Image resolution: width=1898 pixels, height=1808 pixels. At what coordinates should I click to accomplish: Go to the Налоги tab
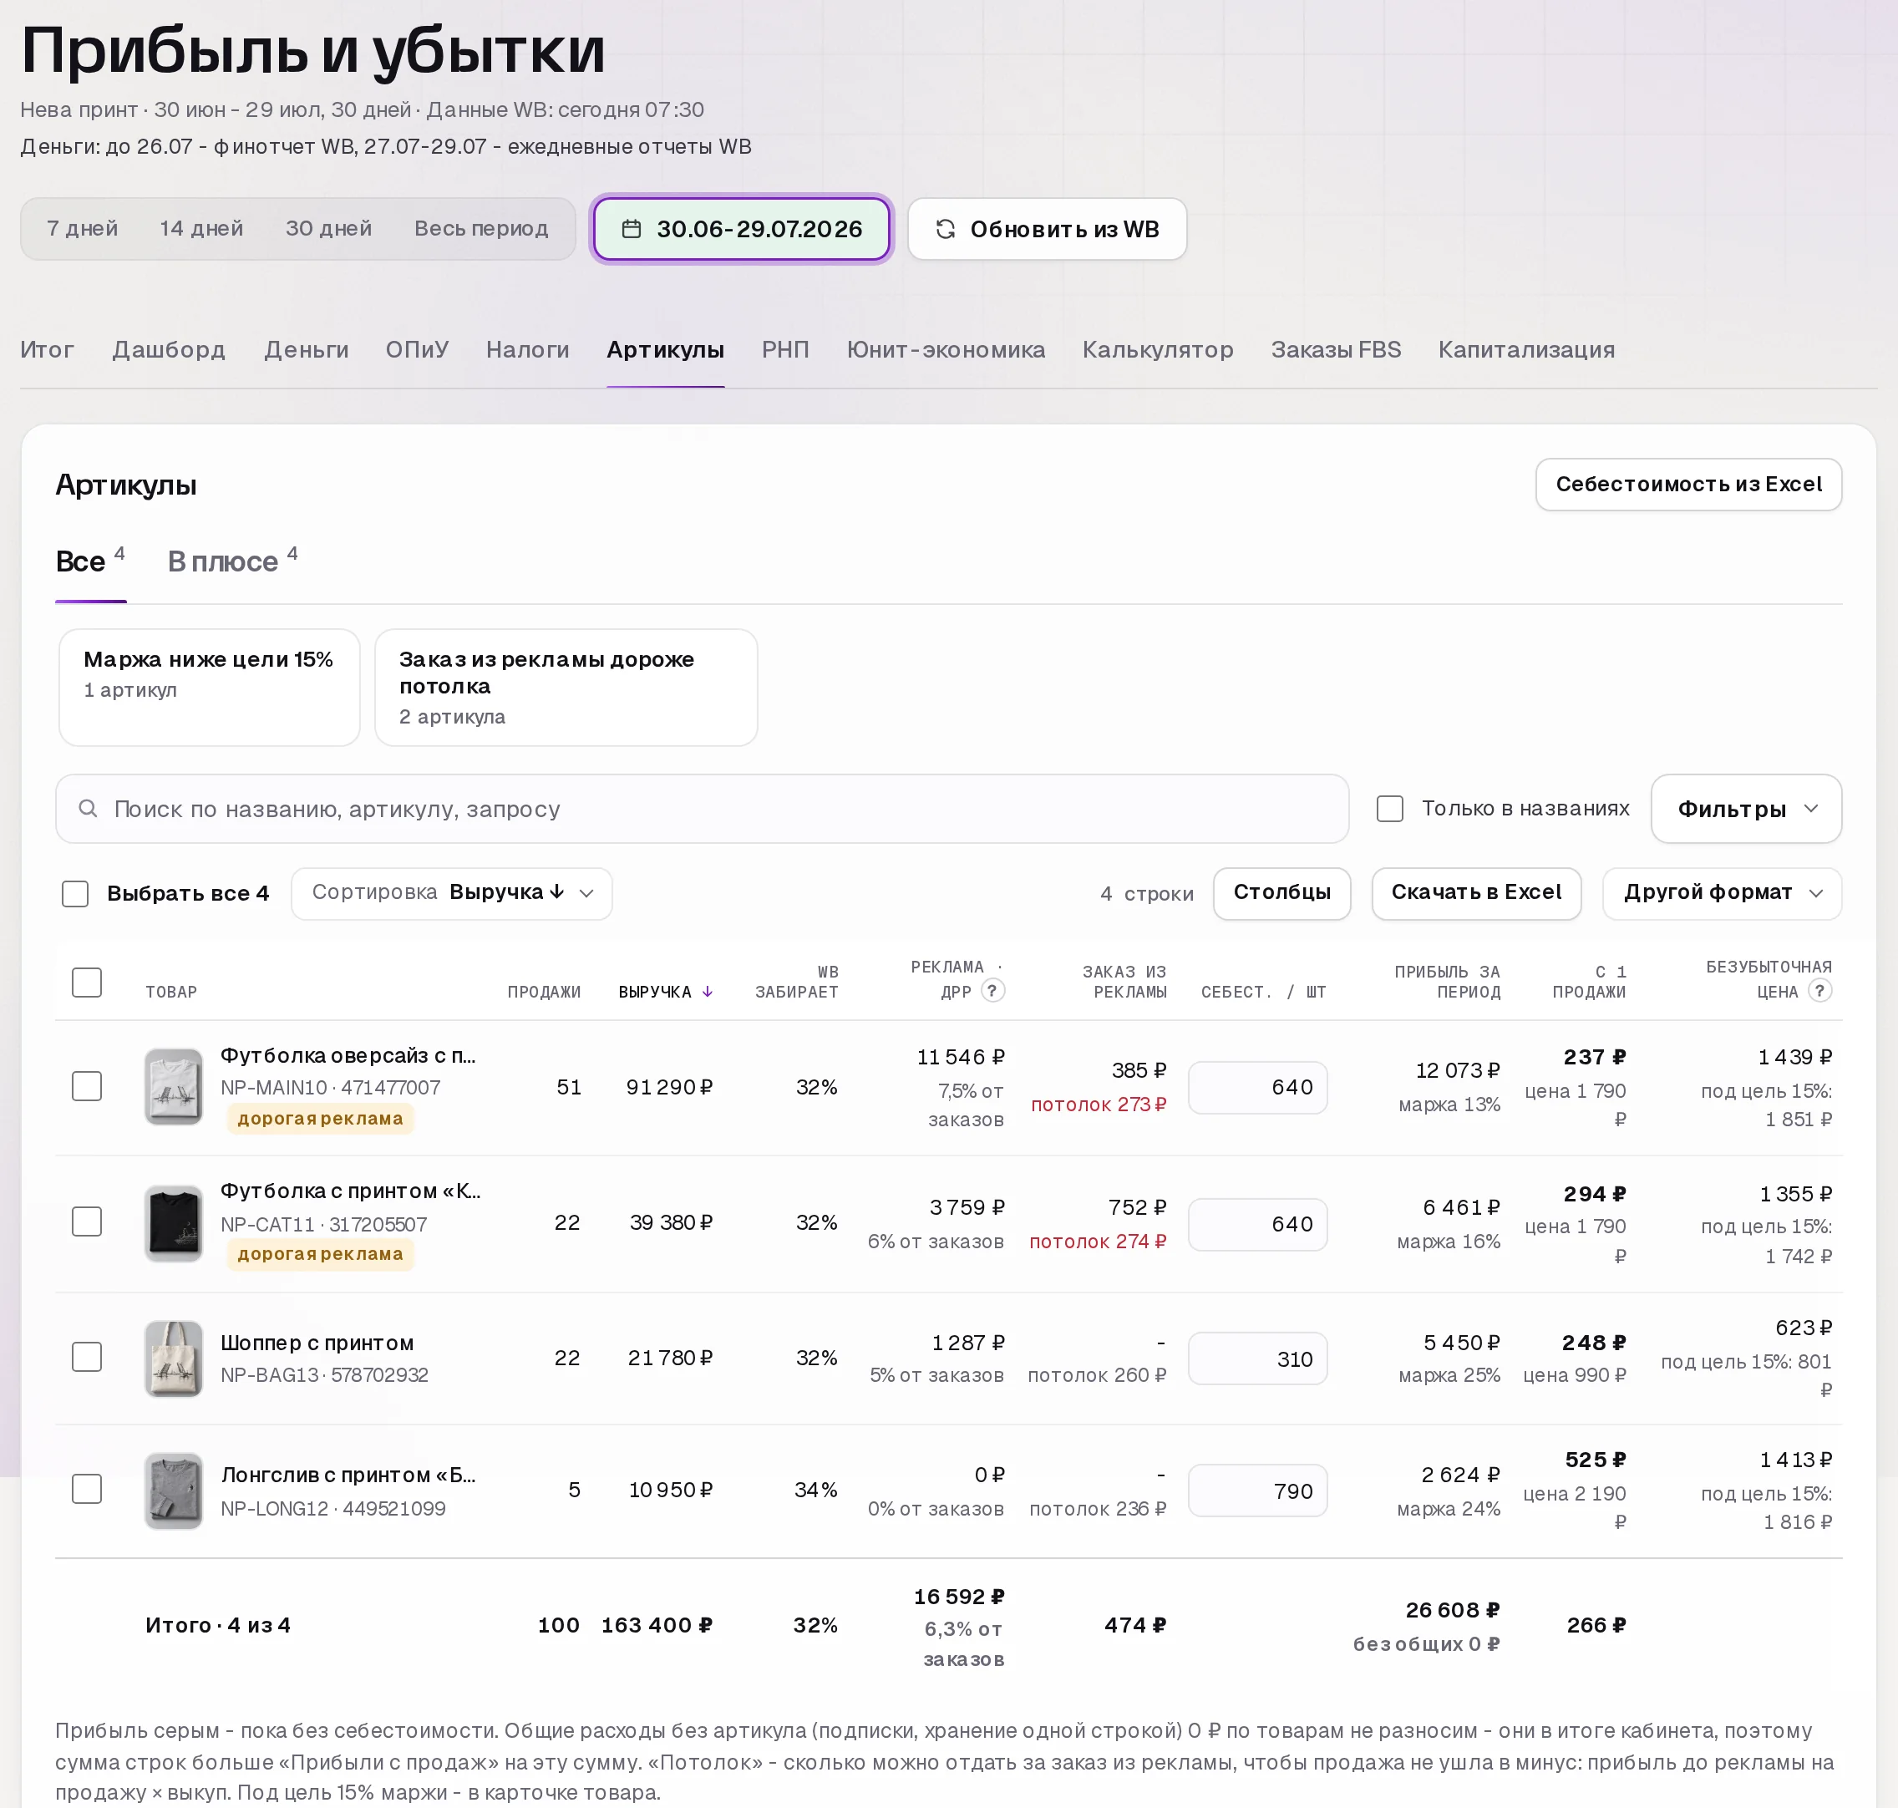(528, 350)
